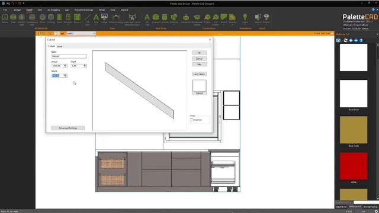The height and width of the screenshot is (213, 379).
Task: Click Cancel in the Cuboid dialog
Action: pos(199,59)
